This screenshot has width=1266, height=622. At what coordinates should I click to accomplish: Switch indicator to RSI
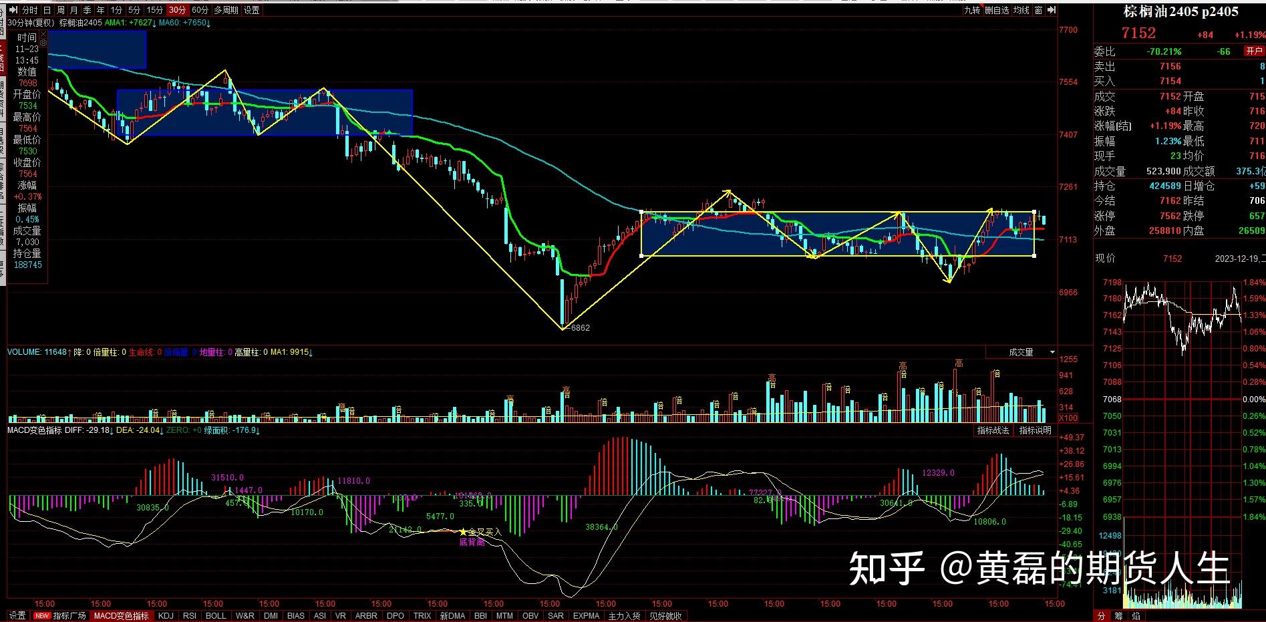pos(190,616)
